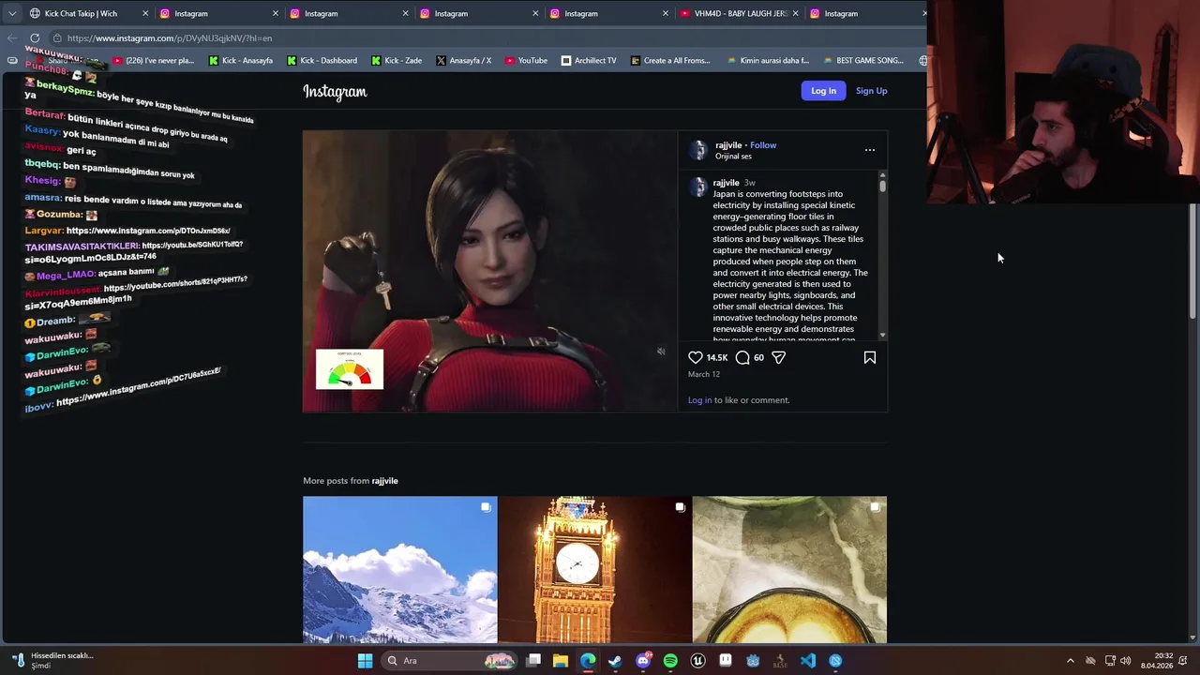Open 'BEST GAME SONG...' bookmark
The height and width of the screenshot is (675, 1200).
click(862, 60)
